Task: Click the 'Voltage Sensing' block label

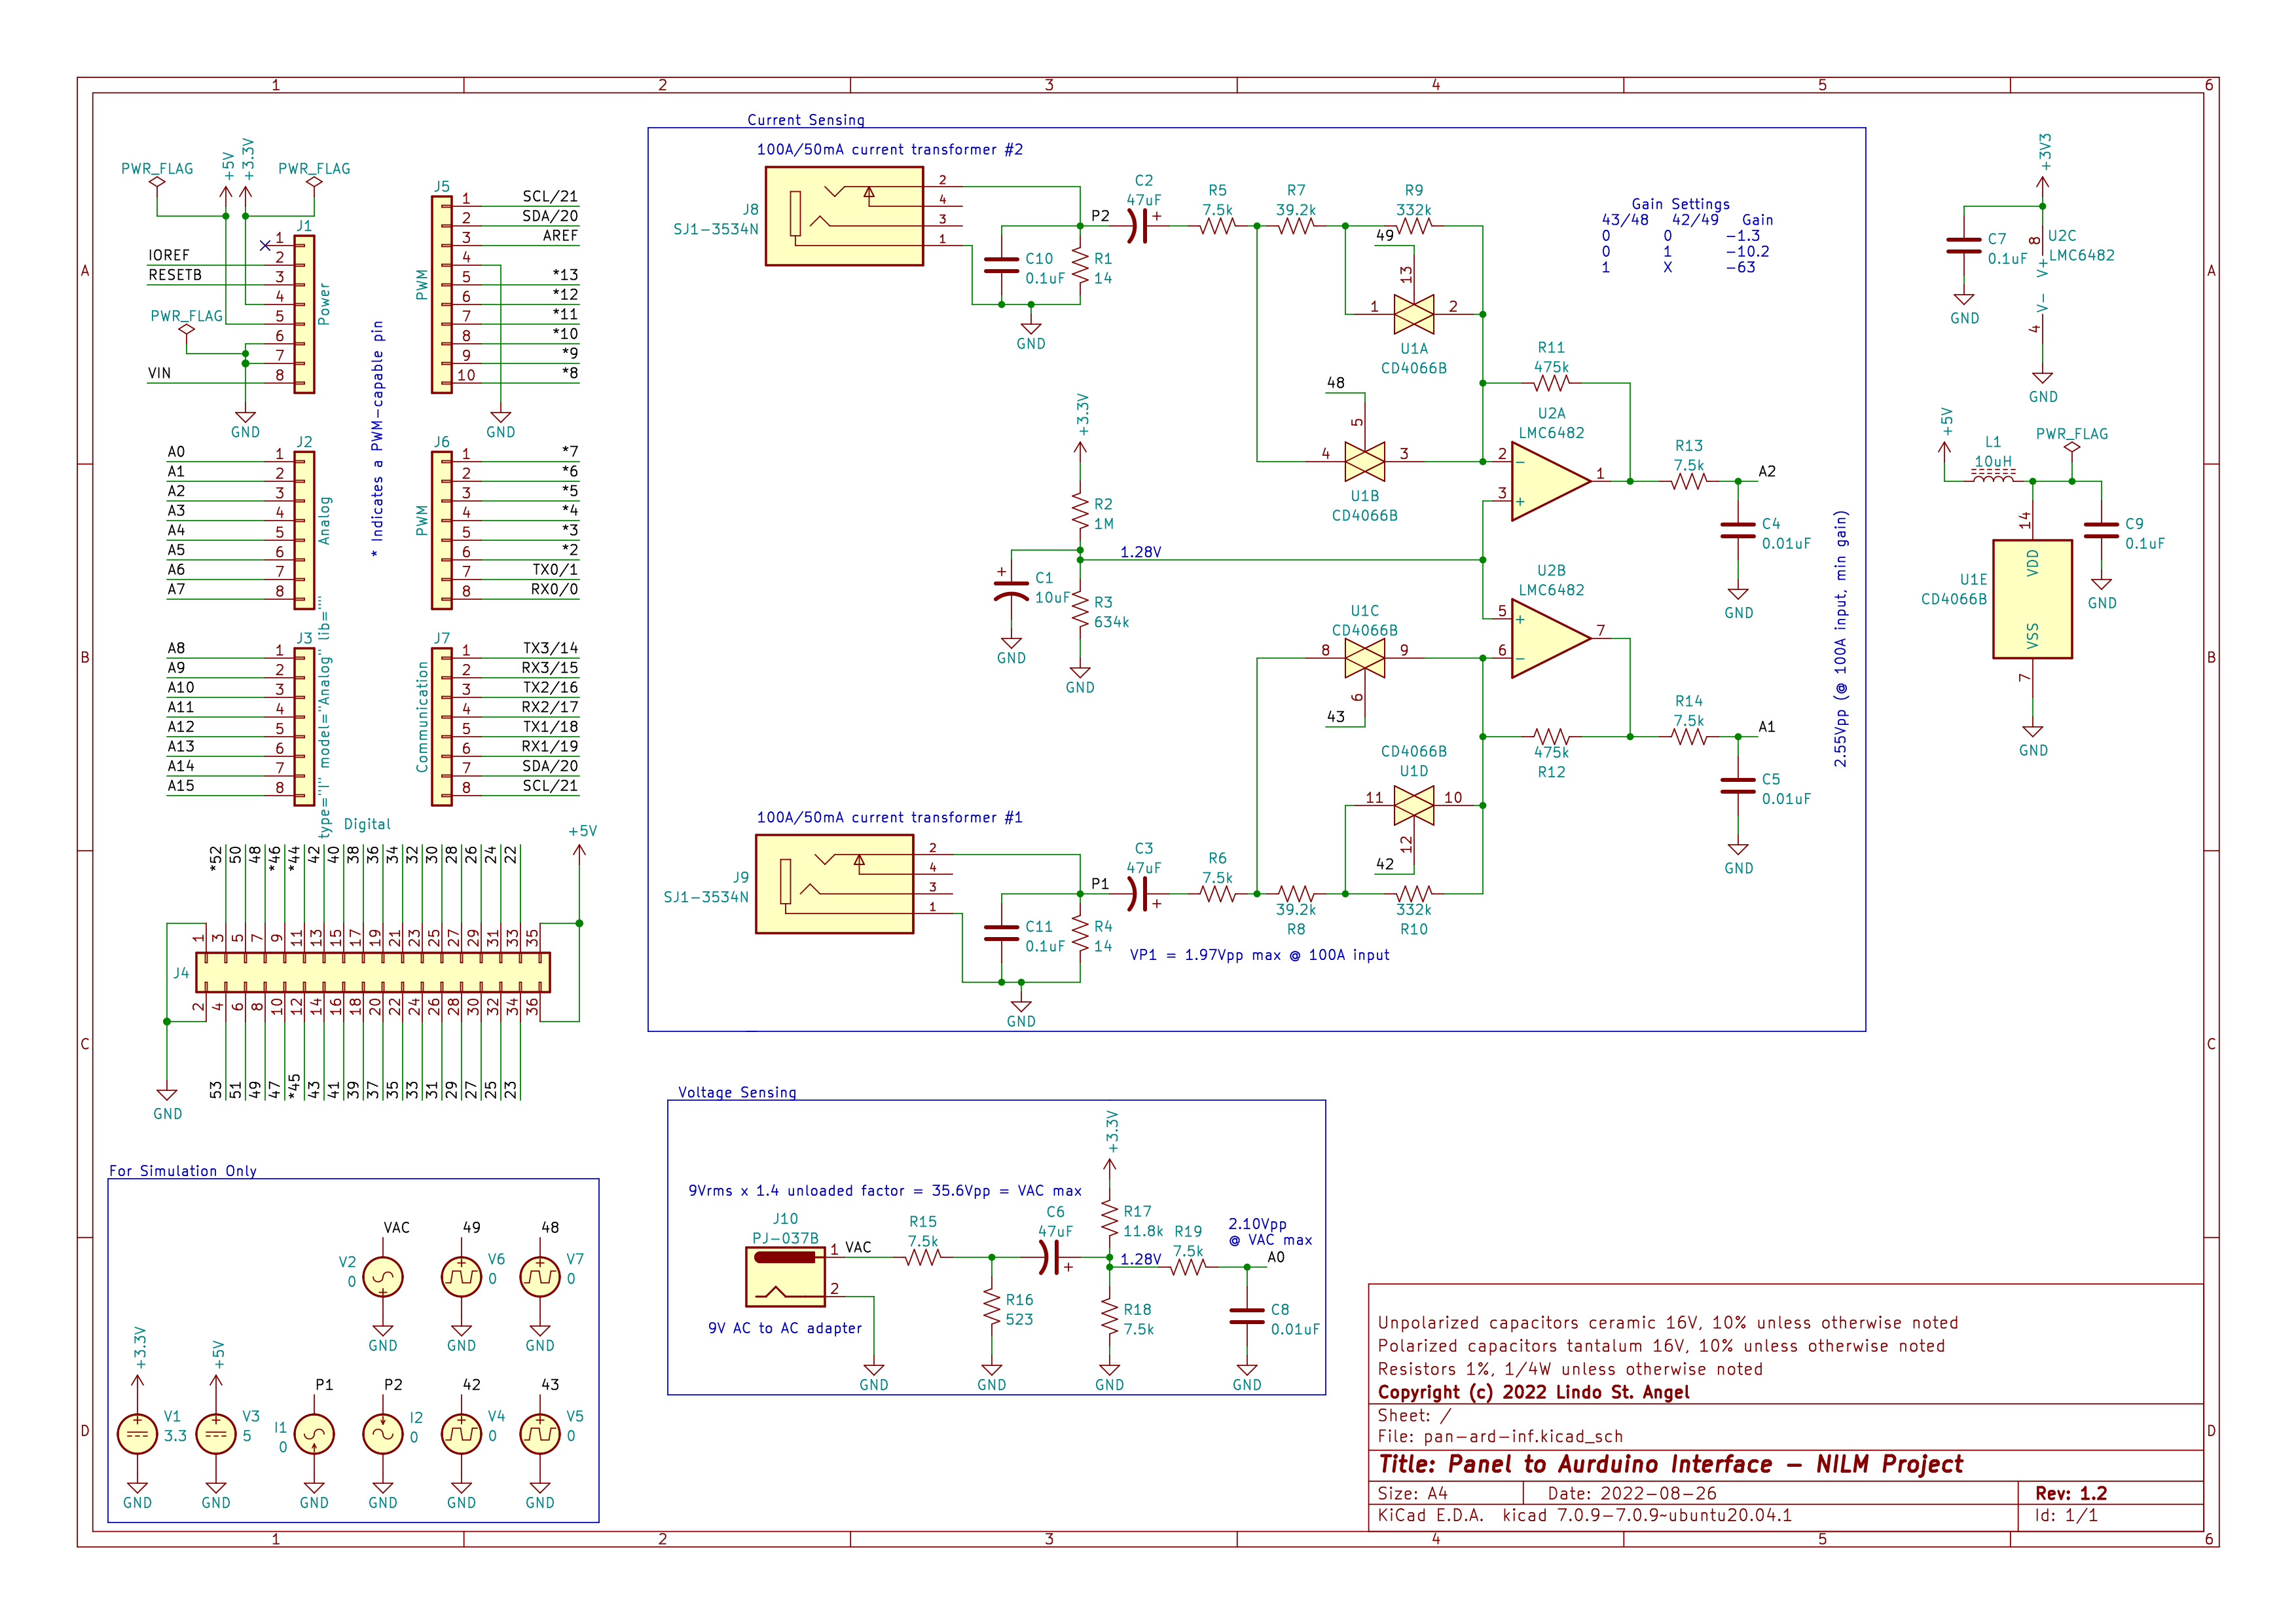Action: click(x=738, y=1092)
